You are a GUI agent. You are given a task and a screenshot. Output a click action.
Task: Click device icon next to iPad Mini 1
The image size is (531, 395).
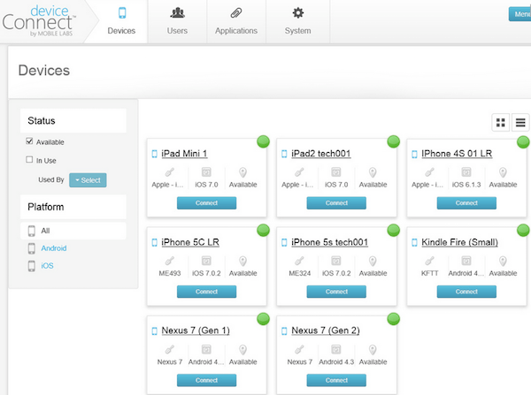tap(154, 154)
